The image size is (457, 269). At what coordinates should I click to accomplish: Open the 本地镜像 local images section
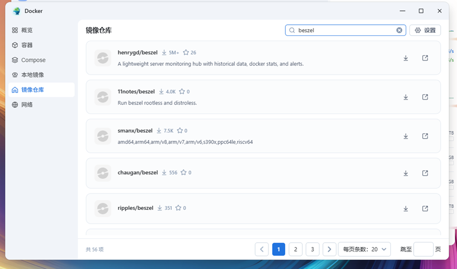tap(41, 75)
